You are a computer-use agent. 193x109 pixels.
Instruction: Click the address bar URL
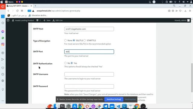tap(58, 11)
